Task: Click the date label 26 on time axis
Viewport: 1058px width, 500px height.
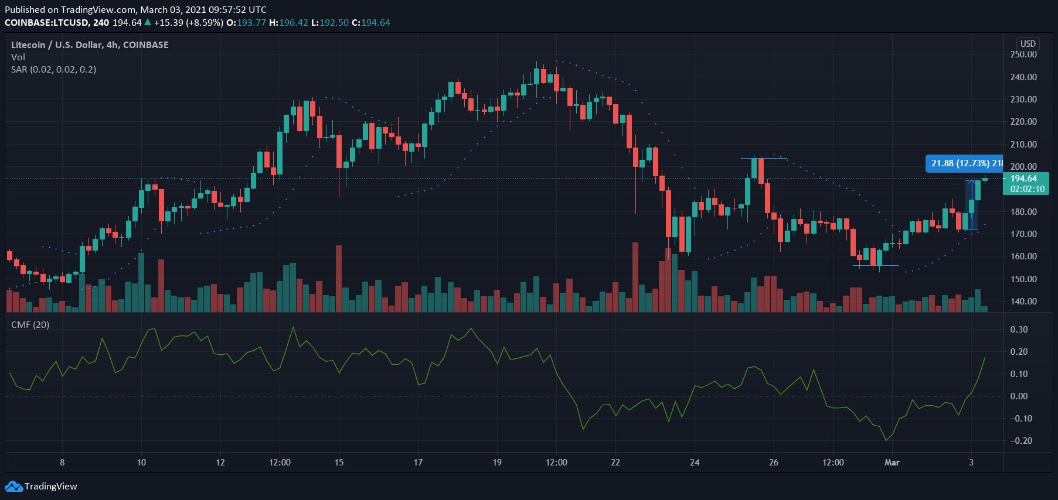Action: pyautogui.click(x=774, y=462)
